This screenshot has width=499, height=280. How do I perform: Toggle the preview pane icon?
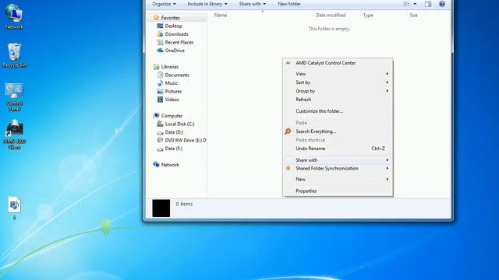tap(428, 4)
